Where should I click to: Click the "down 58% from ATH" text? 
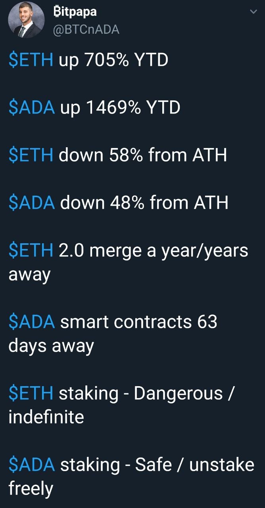coord(143,155)
